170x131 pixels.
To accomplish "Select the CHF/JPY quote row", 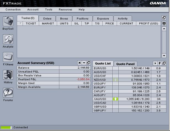I will (x=129, y=91).
